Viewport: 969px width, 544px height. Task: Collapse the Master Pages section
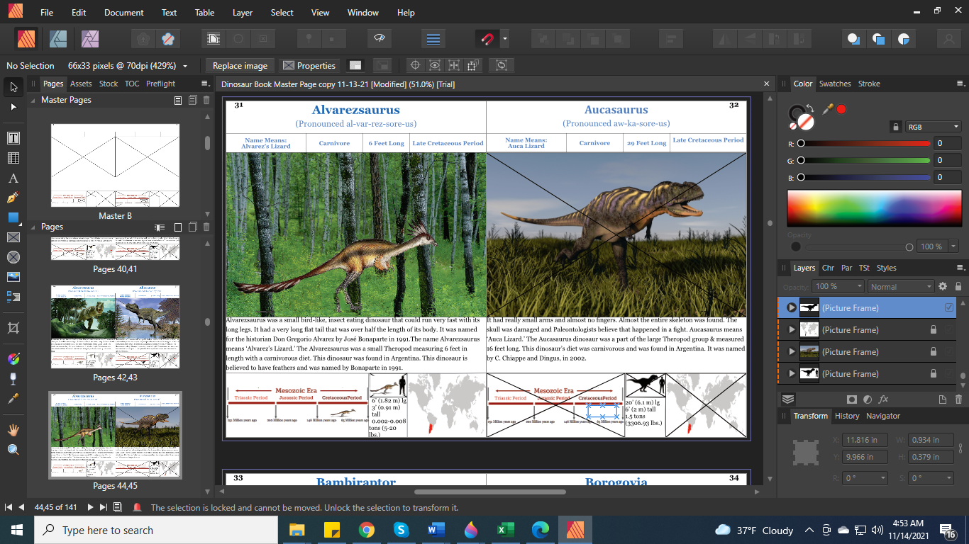(33, 99)
